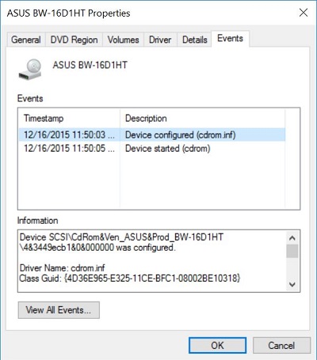Image resolution: width=317 pixels, height=360 pixels.
Task: Select the Device configured (cdrom.inf) event row
Action: tap(152, 135)
